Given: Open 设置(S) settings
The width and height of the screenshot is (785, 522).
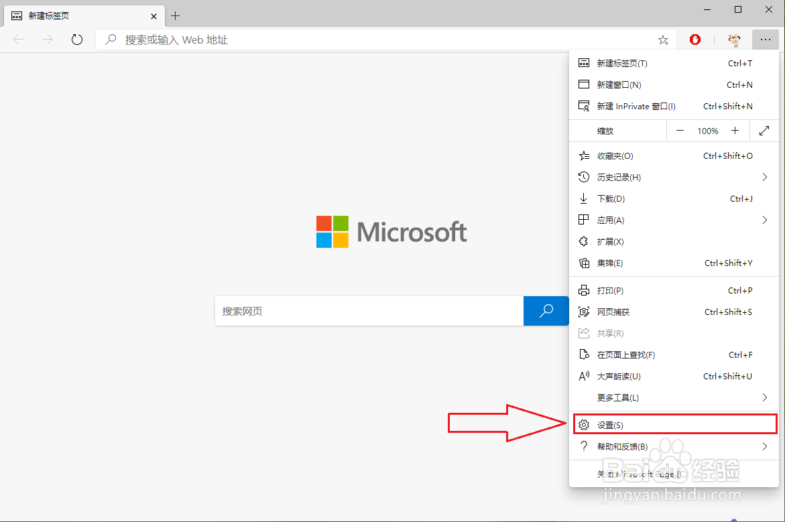Looking at the screenshot, I should (x=675, y=425).
